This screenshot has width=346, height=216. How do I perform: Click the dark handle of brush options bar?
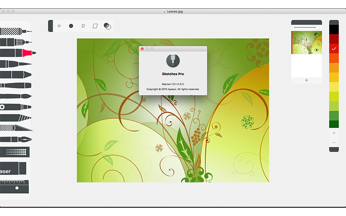pyautogui.click(x=51, y=26)
